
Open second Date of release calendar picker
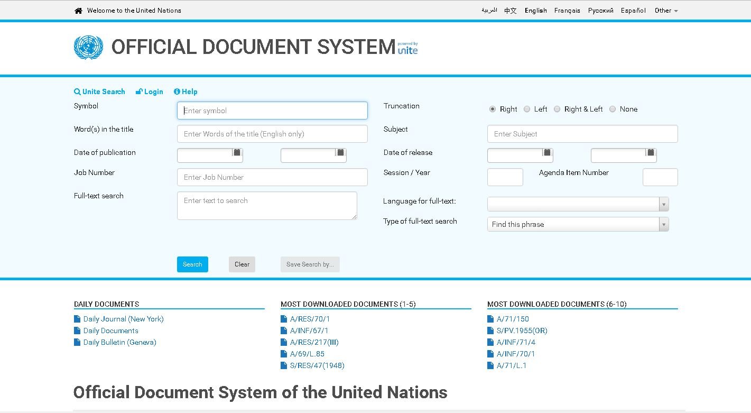click(x=651, y=152)
